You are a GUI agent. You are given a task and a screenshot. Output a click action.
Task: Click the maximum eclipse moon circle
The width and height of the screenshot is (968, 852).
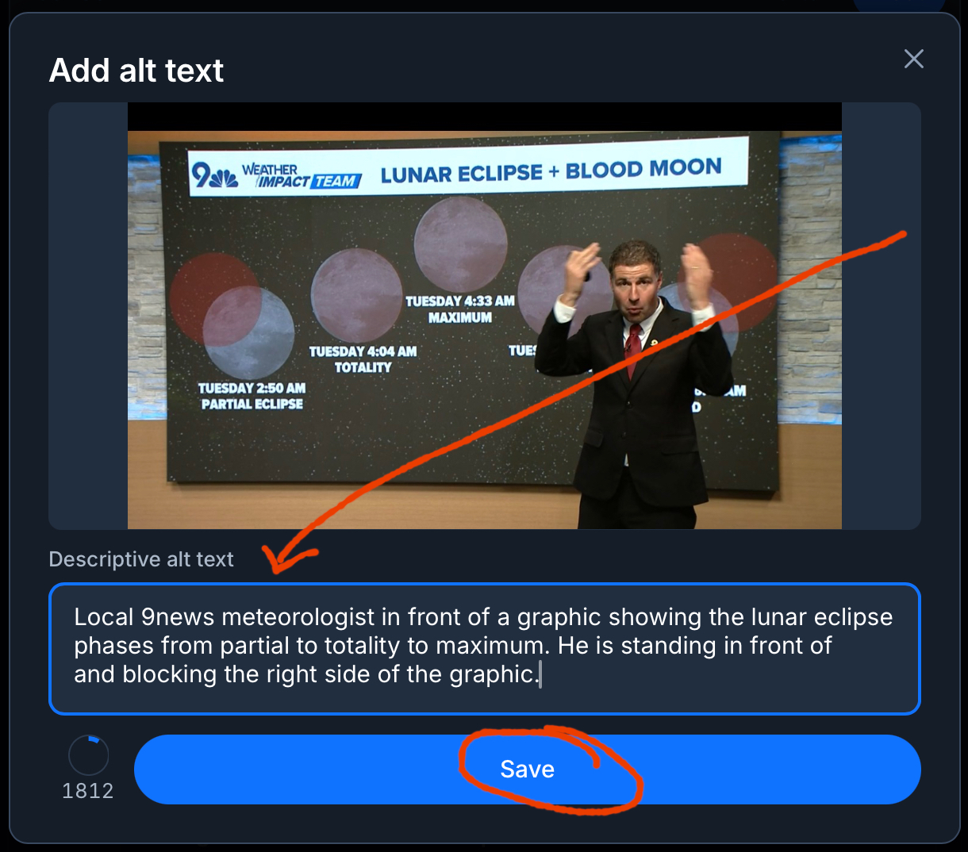tap(460, 244)
